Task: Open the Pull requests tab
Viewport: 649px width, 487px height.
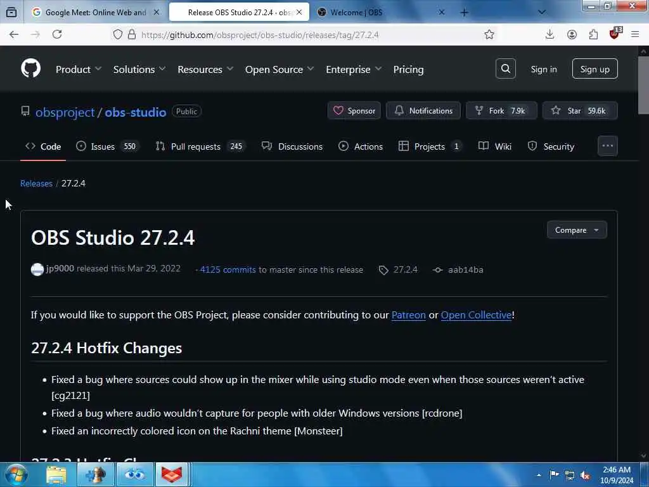Action: [201, 146]
